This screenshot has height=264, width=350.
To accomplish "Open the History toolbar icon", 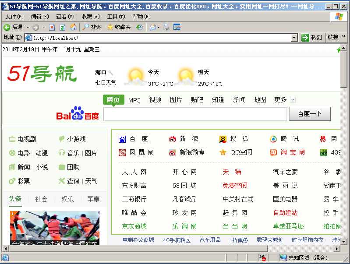I will [x=140, y=27].
